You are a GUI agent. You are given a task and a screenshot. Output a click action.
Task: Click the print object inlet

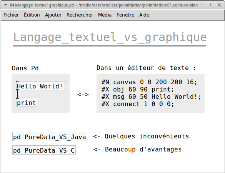tap(18, 98)
